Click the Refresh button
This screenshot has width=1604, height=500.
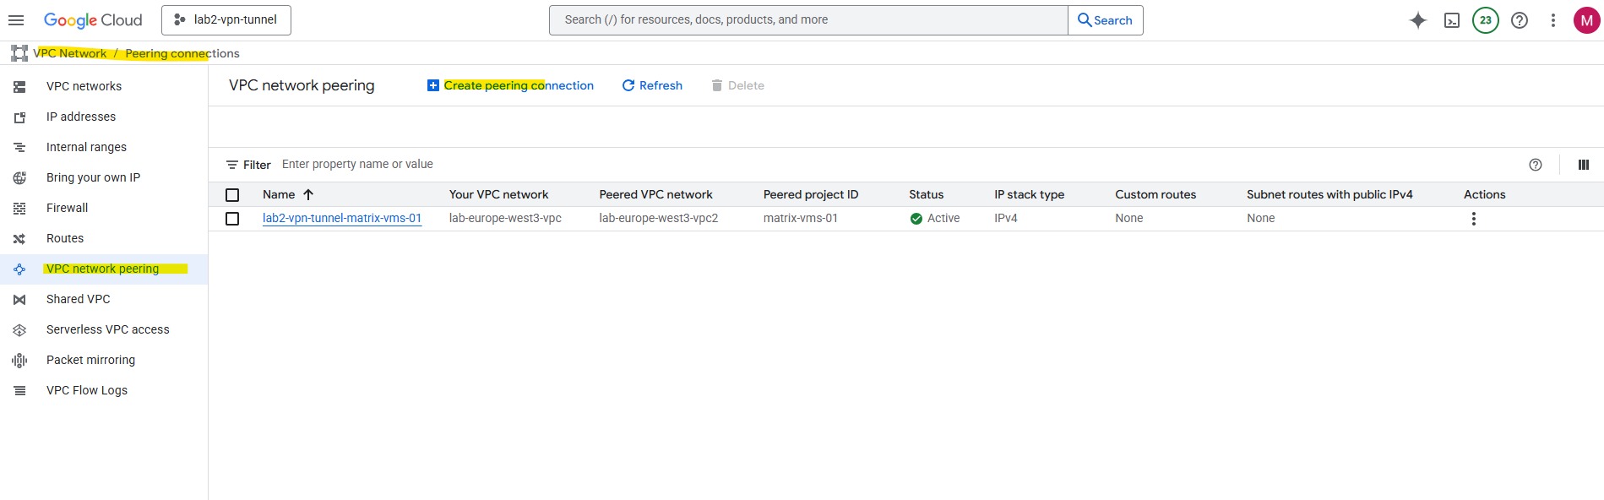point(652,85)
